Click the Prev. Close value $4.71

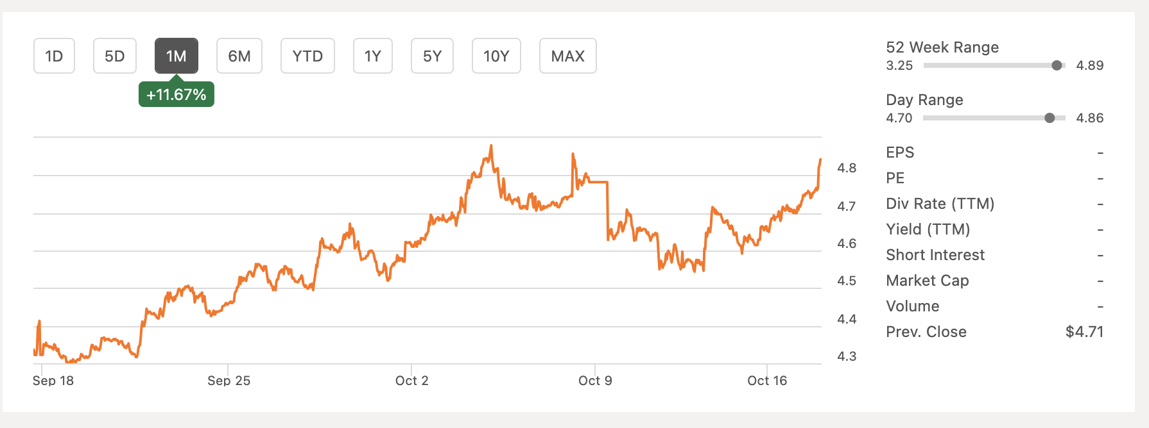click(1084, 332)
